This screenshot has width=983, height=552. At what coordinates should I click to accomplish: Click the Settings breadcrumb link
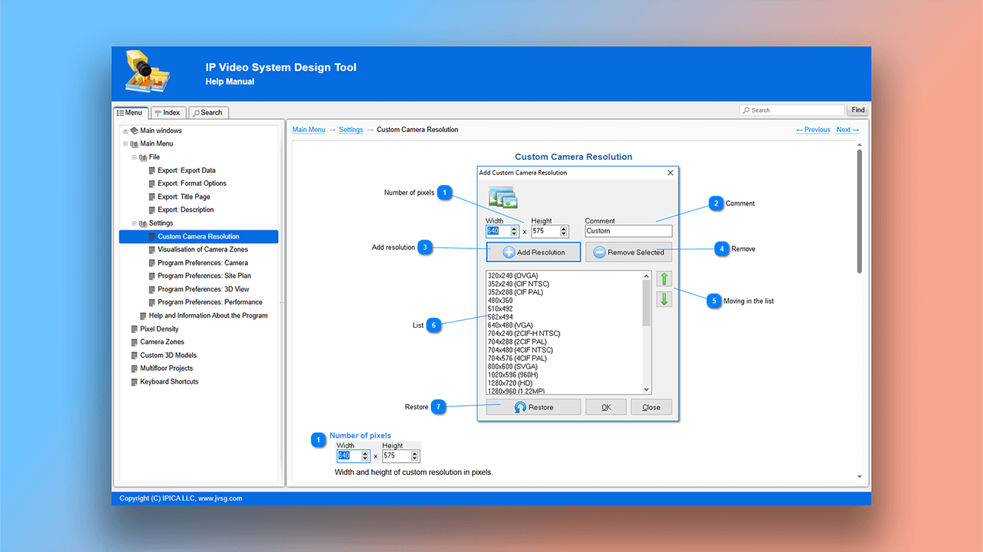pyautogui.click(x=350, y=129)
